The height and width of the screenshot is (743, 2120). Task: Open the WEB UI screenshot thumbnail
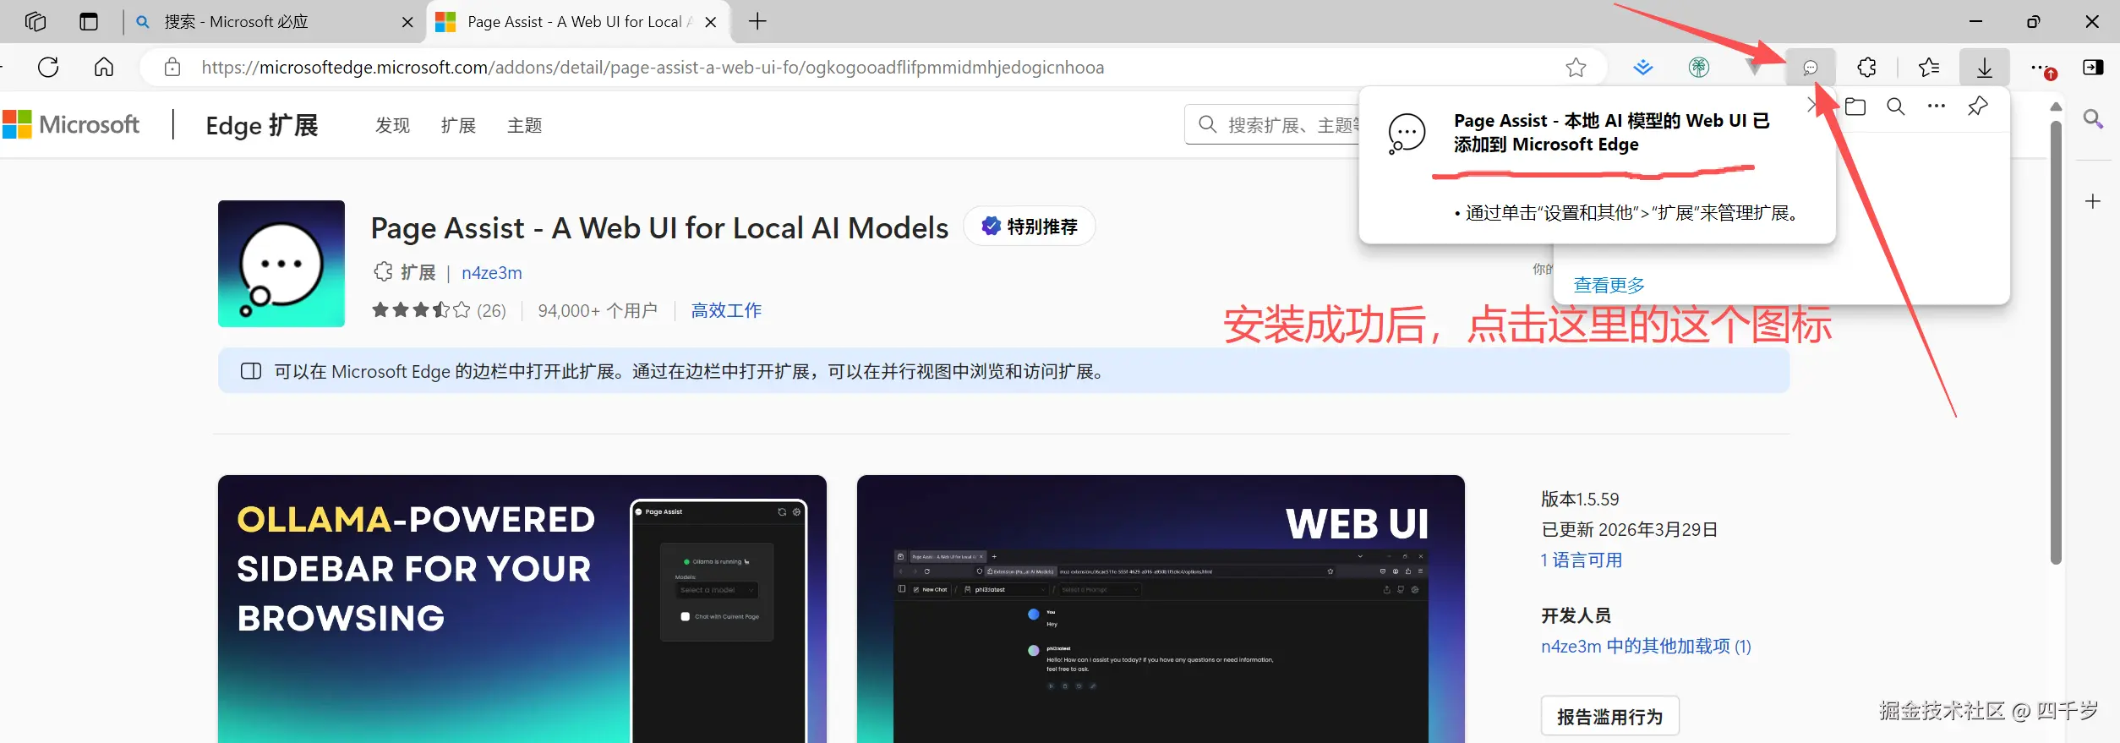(1161, 609)
